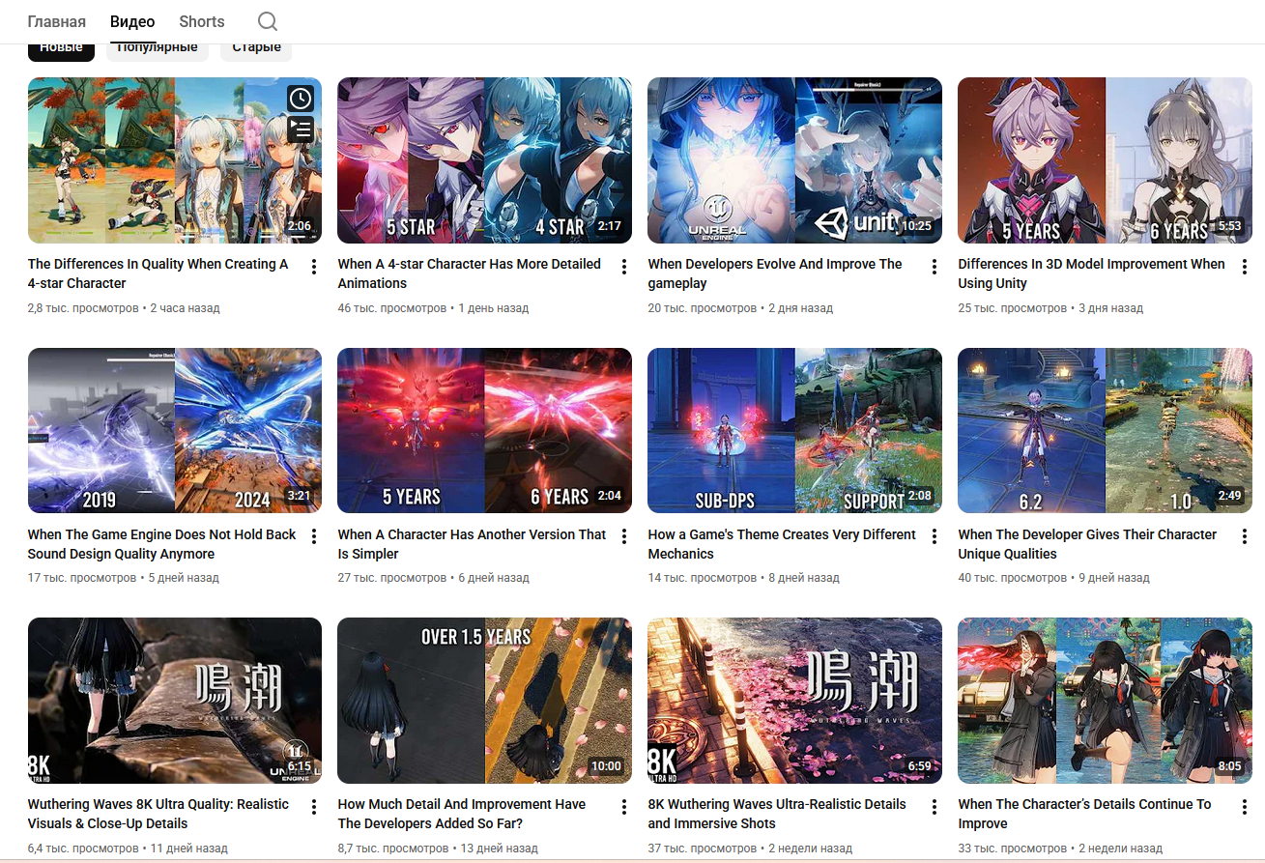Sort videos by Популярные chip
This screenshot has height=863, width=1265.
point(158,50)
